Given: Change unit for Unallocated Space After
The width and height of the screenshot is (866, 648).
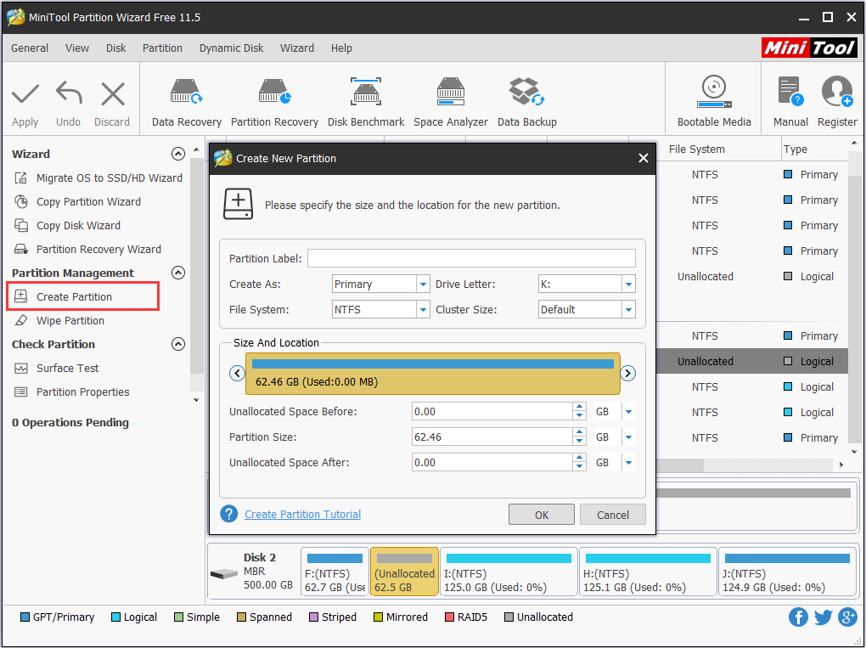Looking at the screenshot, I should [x=628, y=462].
